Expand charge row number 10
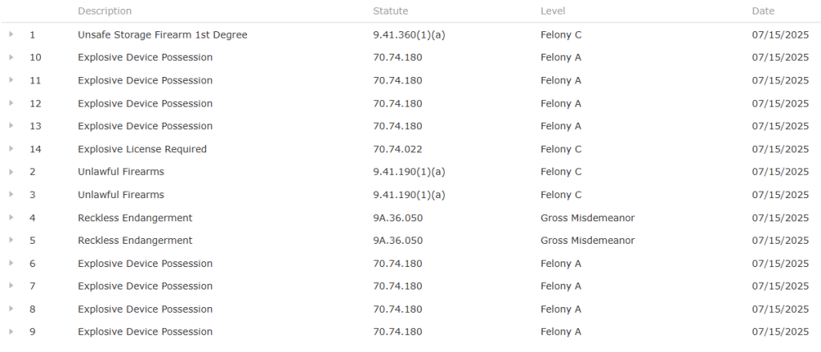This screenshot has width=821, height=352. [11, 58]
